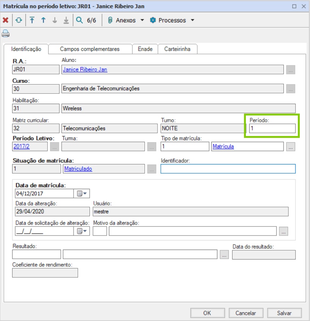Screen dimensions: 310x321
Task: Click the Cancelar button
Action: (246, 313)
